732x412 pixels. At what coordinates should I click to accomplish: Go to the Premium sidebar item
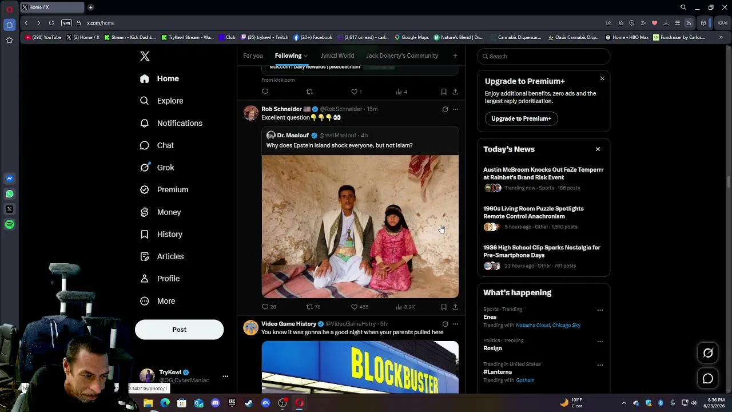(x=165, y=189)
